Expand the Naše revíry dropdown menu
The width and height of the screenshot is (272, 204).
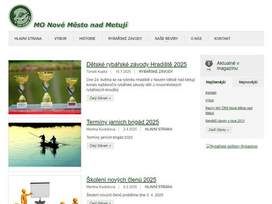166,39
